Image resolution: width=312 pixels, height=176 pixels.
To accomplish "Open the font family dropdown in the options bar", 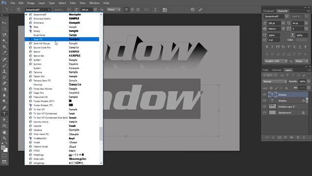I will coord(49,10).
